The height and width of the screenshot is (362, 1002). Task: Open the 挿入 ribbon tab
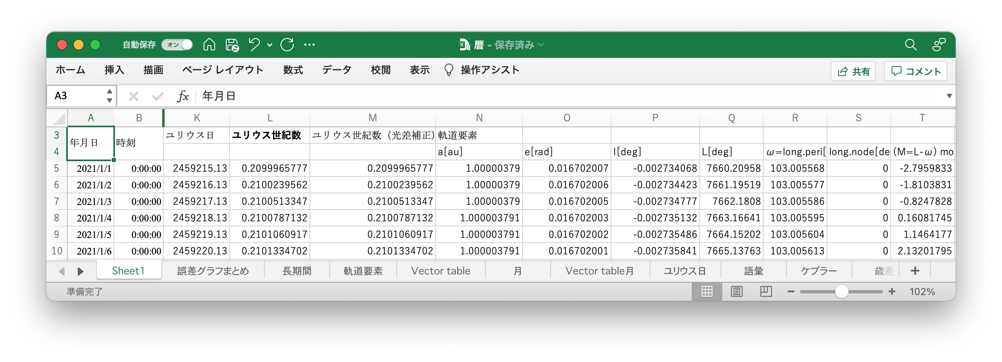point(114,70)
